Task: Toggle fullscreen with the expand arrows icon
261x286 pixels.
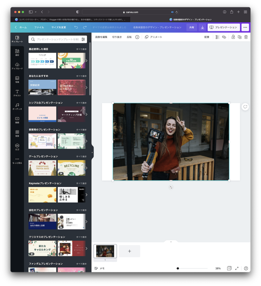Action: point(237,268)
